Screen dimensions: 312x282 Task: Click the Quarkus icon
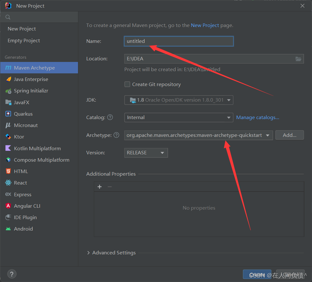8,114
